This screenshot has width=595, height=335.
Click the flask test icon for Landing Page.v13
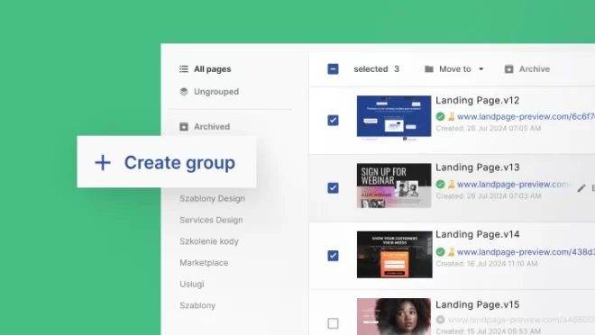451,185
